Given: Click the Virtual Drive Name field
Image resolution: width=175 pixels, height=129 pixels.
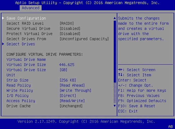Looking at the screenshot, I should coord(26,60).
